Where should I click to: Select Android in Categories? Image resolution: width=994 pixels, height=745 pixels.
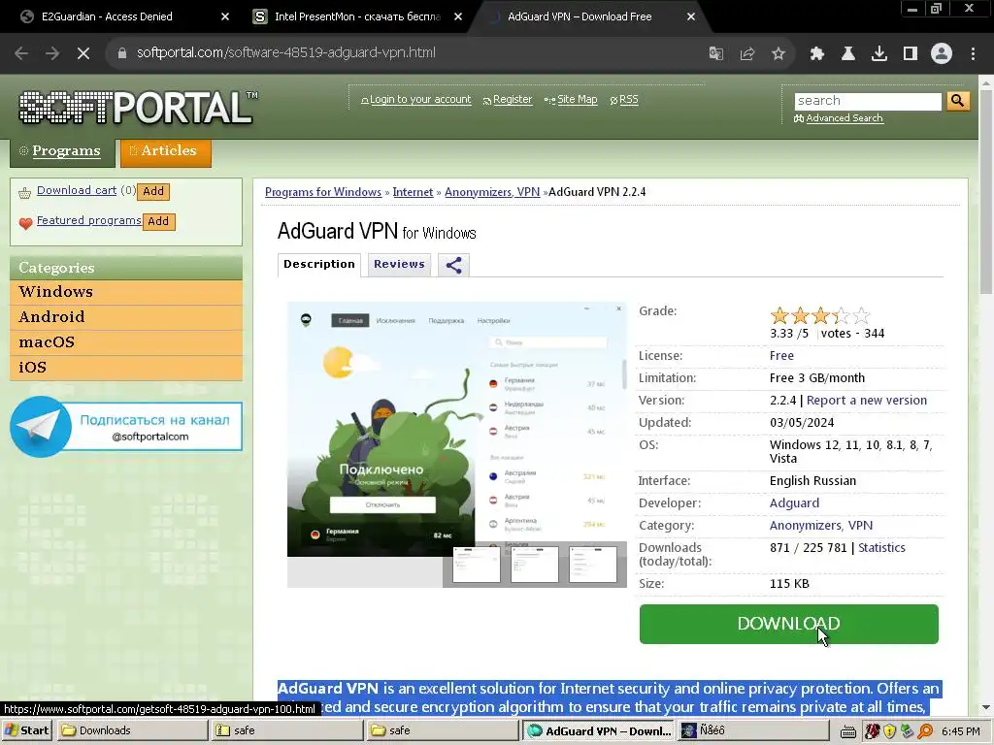[126, 317]
